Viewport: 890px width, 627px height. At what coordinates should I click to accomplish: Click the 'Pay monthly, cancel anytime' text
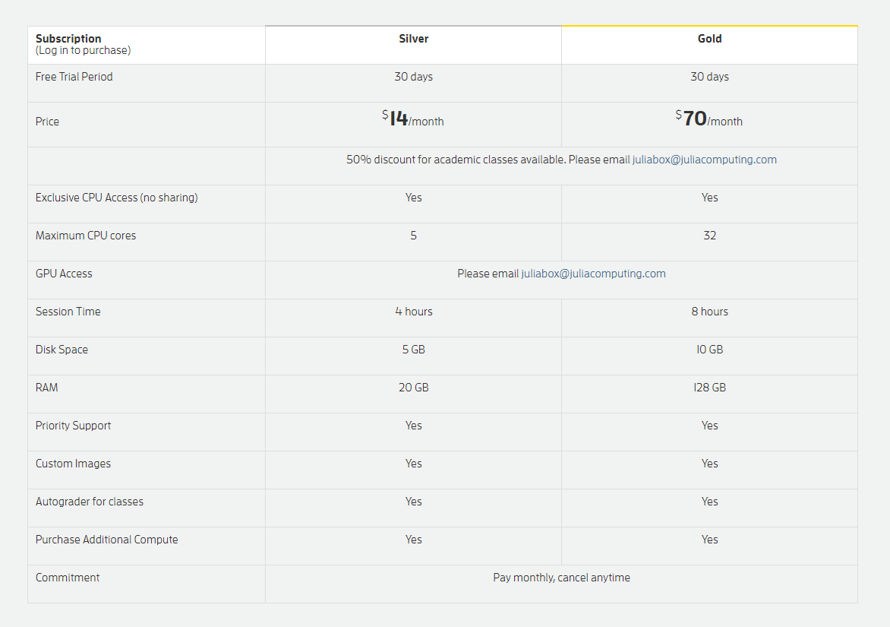click(561, 578)
